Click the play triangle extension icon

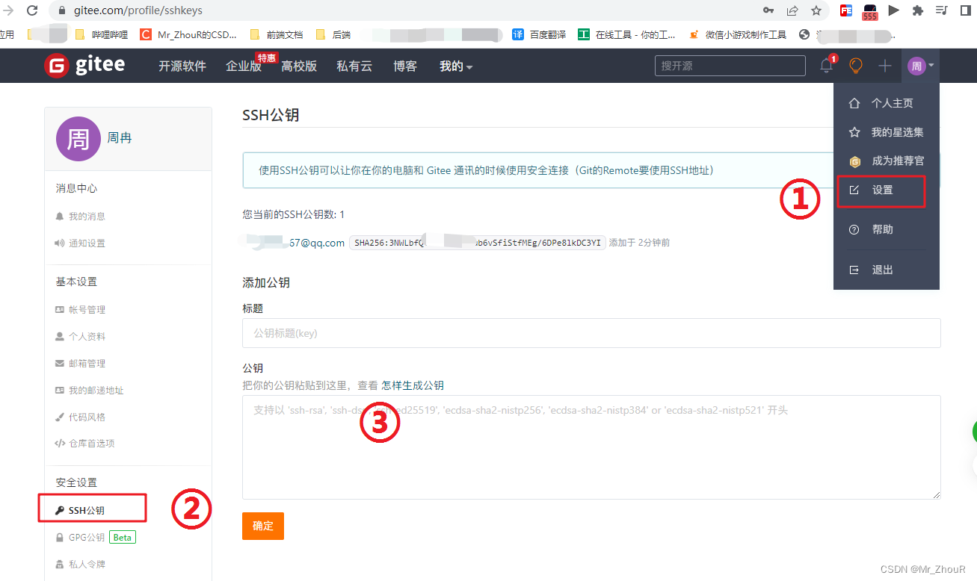(894, 10)
